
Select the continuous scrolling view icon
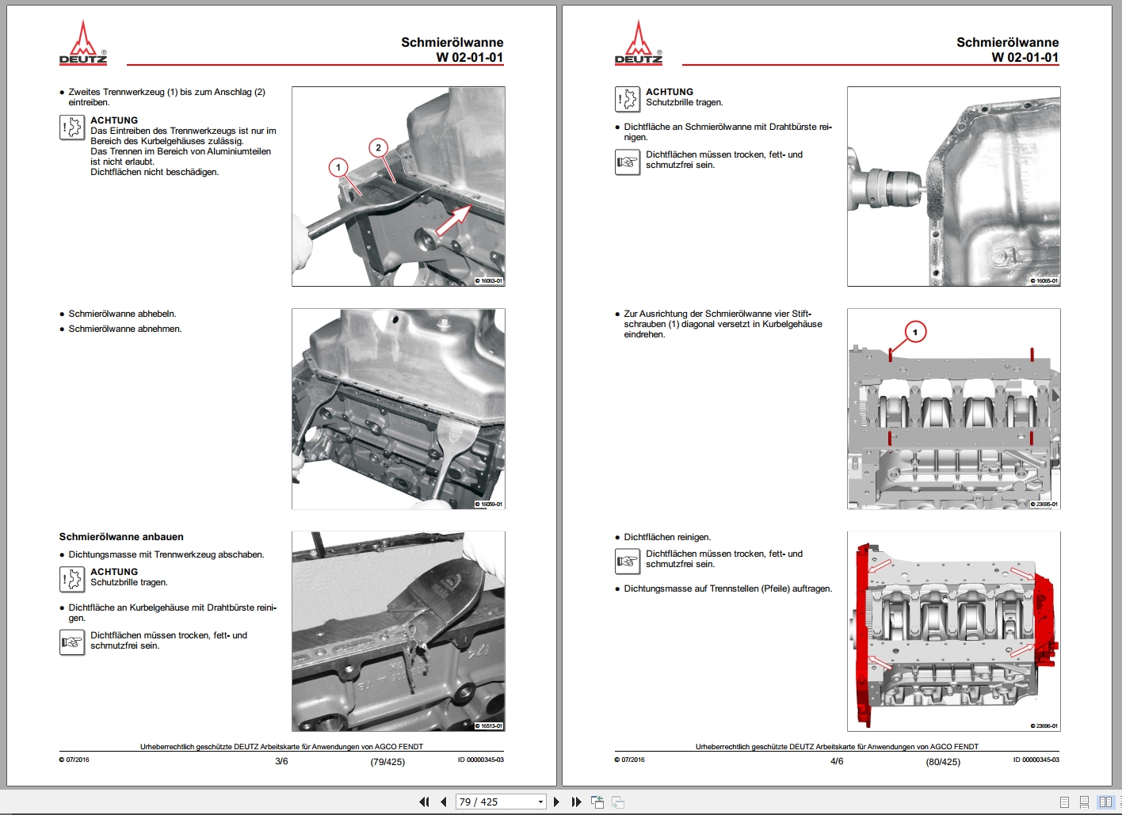coord(1084,802)
